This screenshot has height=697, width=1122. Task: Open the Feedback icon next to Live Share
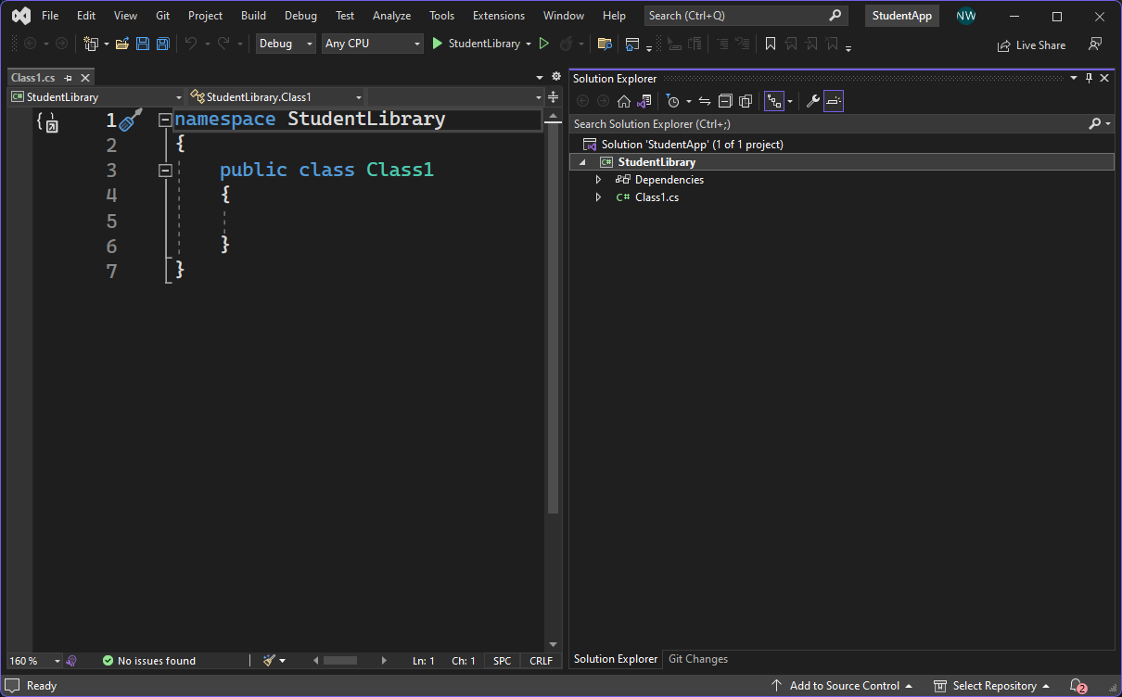point(1095,44)
